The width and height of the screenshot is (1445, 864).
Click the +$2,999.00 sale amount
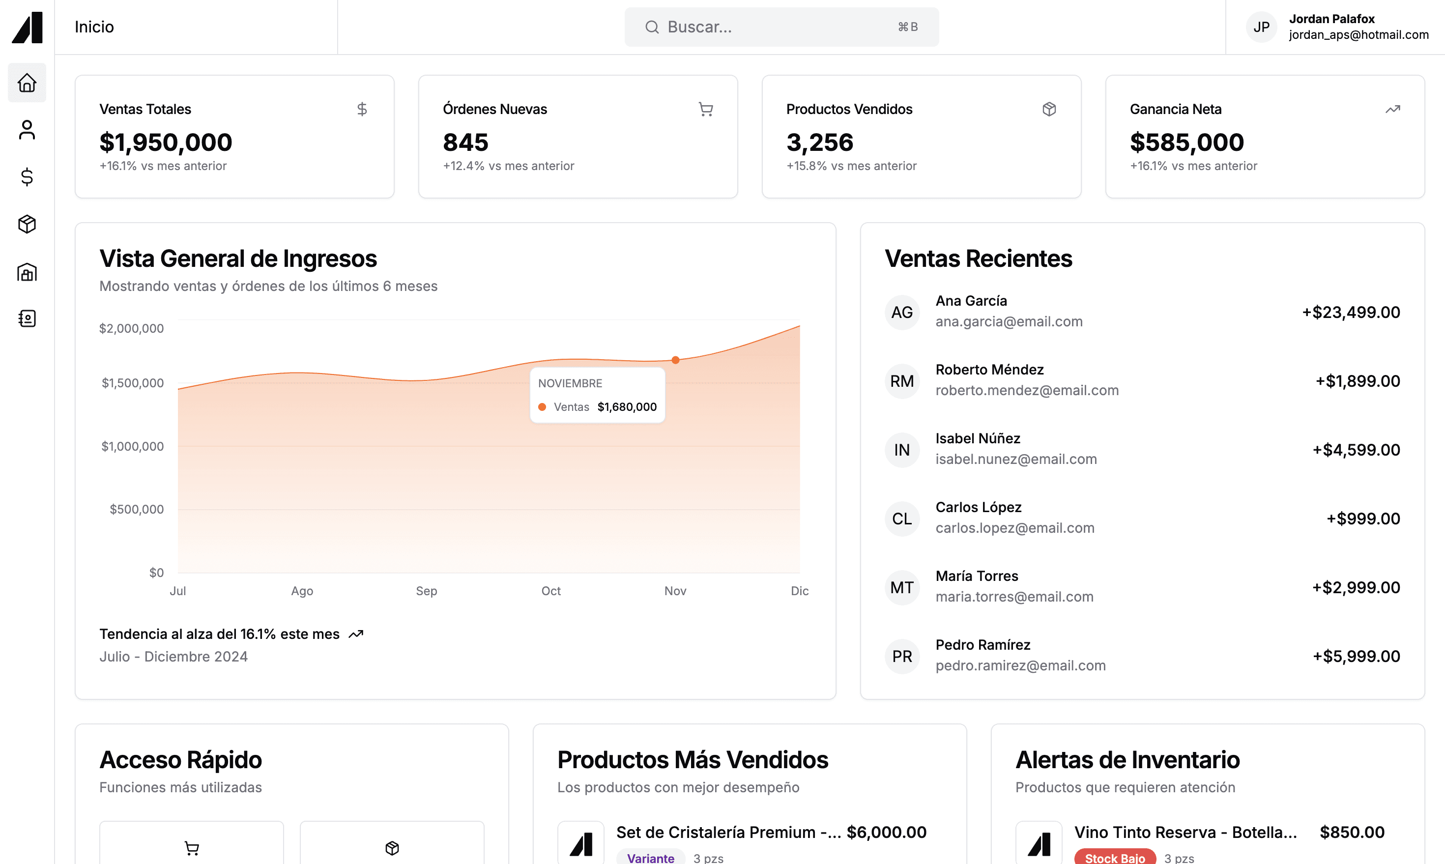[x=1356, y=587]
